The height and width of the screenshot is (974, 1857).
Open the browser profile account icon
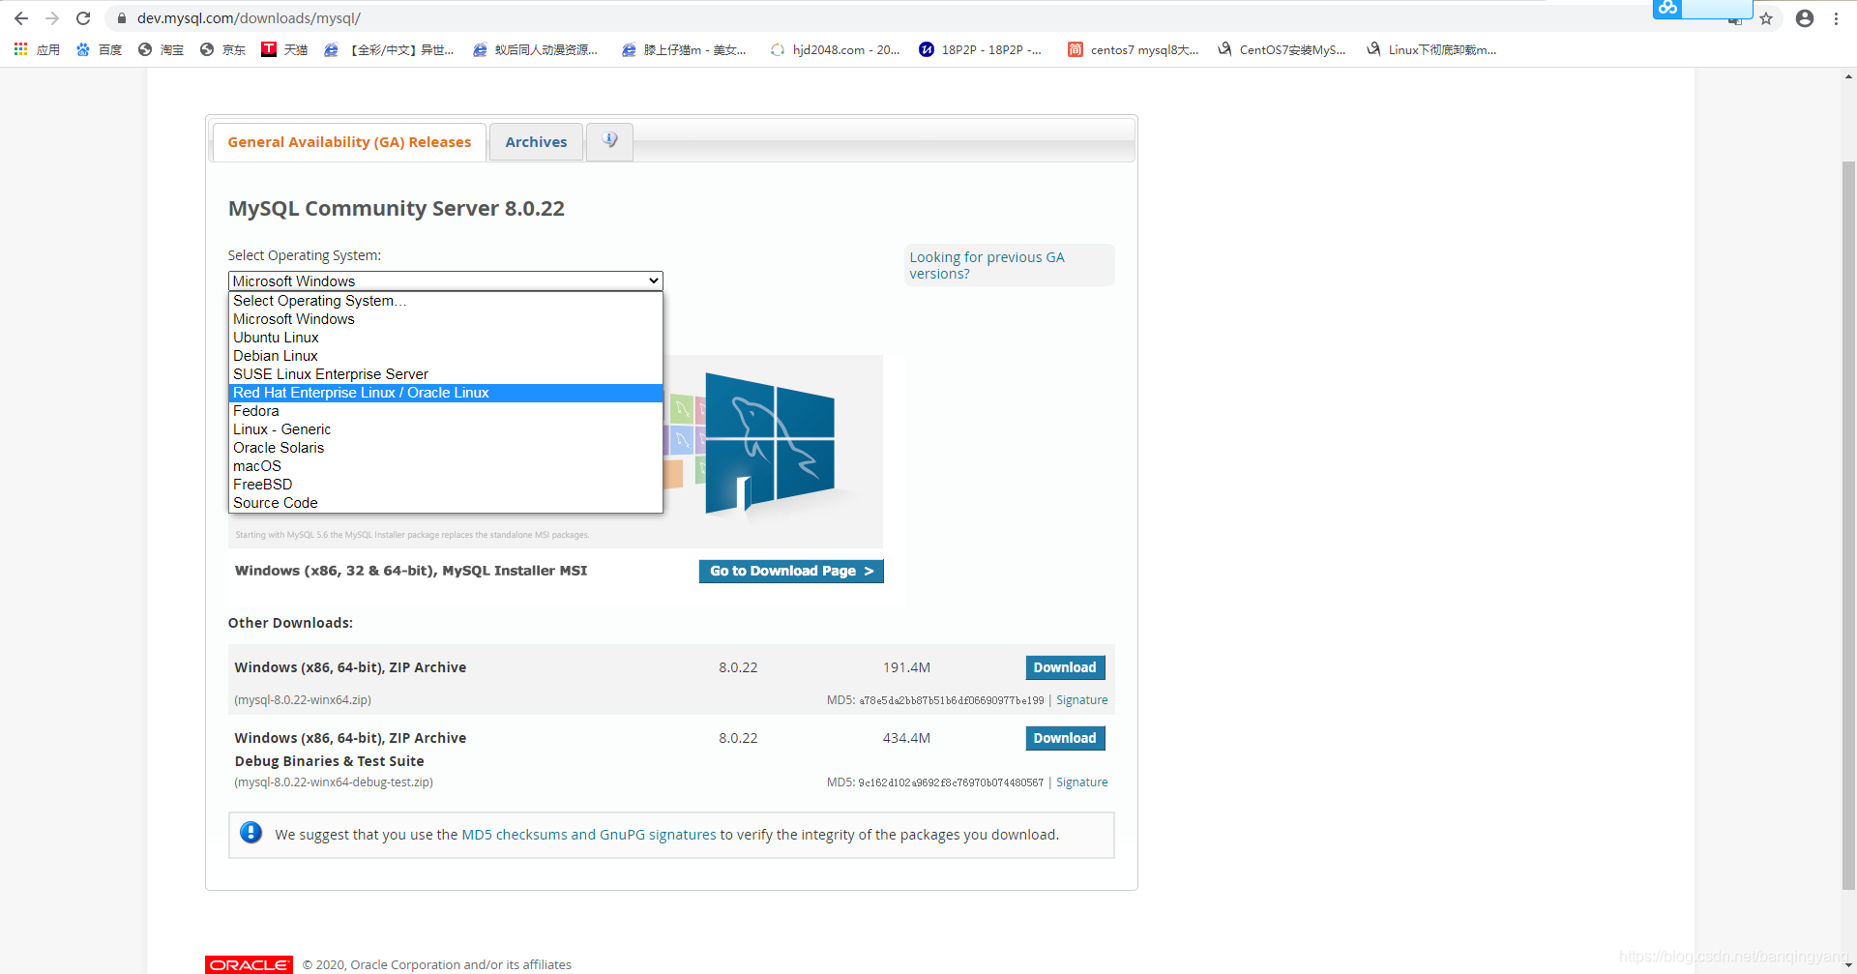[1805, 18]
